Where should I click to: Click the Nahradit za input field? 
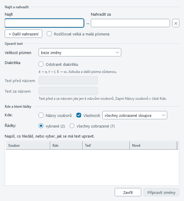pyautogui.click(x=130, y=23)
